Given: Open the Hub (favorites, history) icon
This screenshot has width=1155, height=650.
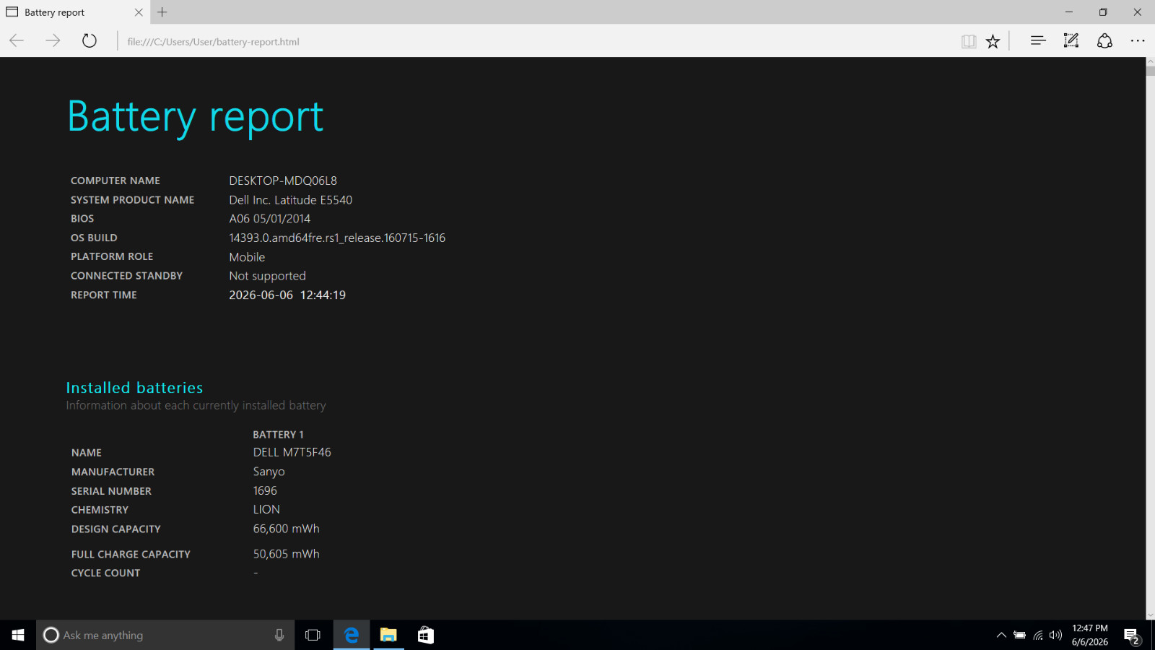Looking at the screenshot, I should (x=1038, y=41).
